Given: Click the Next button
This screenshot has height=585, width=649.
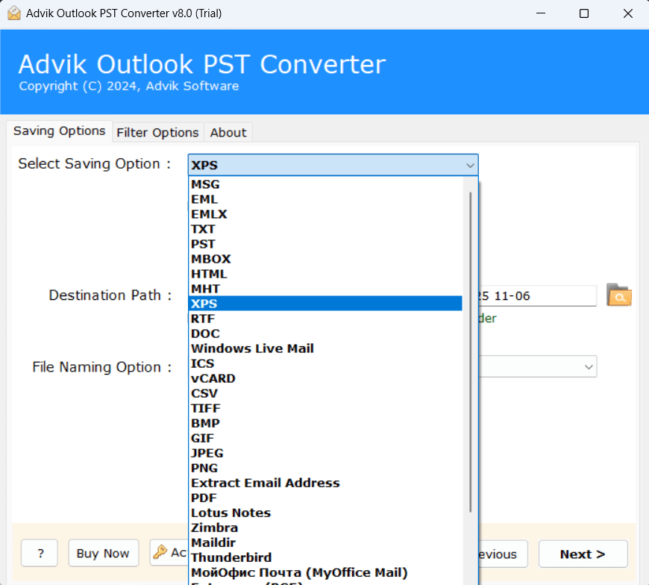Looking at the screenshot, I should click(583, 554).
